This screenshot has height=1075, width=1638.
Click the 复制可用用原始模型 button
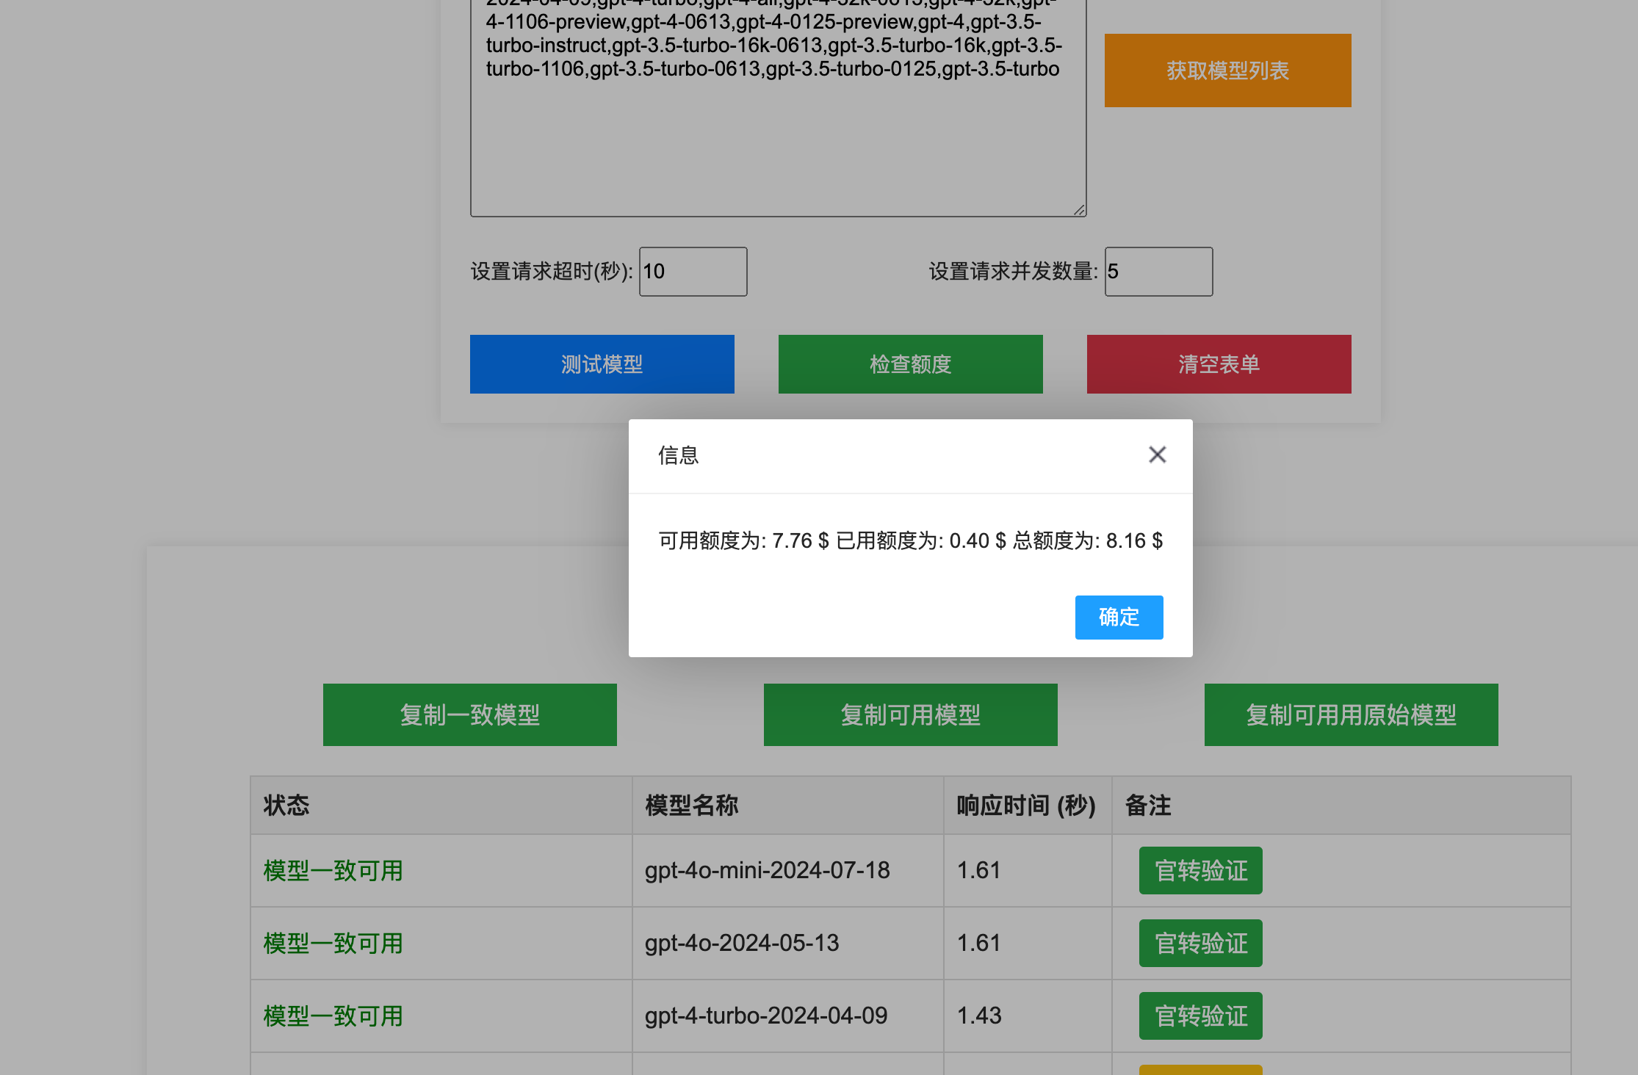pyautogui.click(x=1351, y=715)
